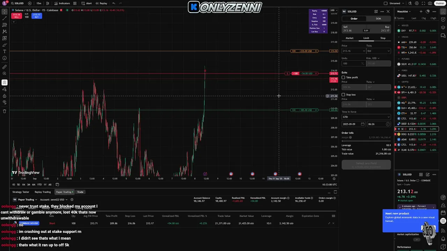Click the Units input field showing 100
Viewport: 447px width, 251px height.
point(353,63)
